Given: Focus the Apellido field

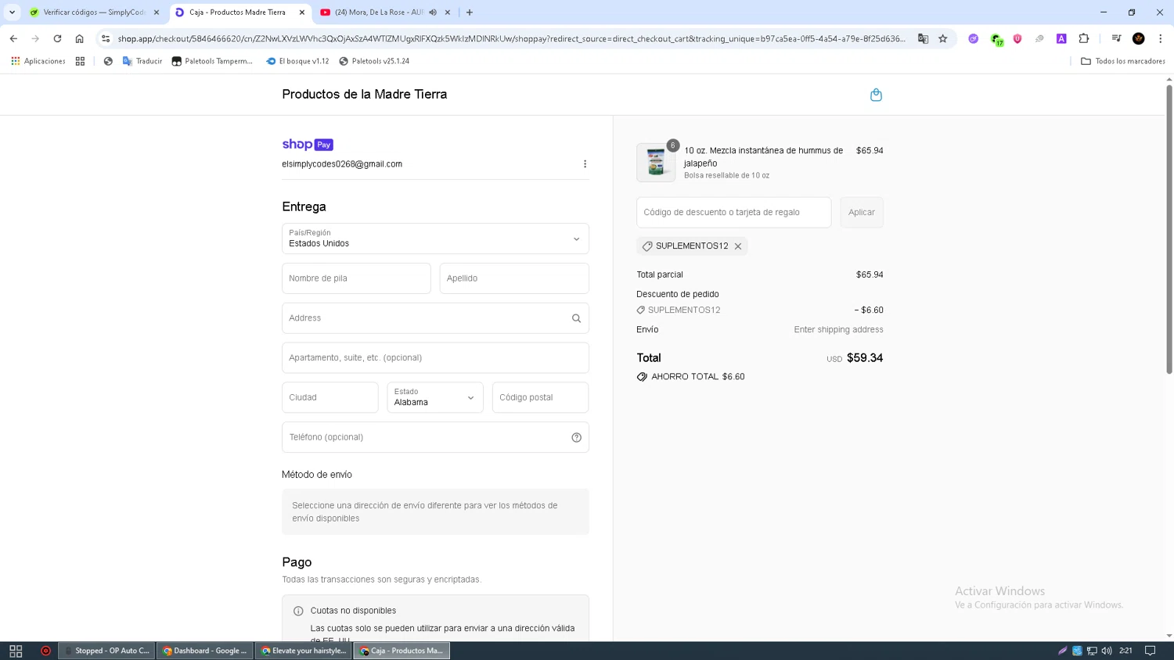Looking at the screenshot, I should click(x=514, y=278).
